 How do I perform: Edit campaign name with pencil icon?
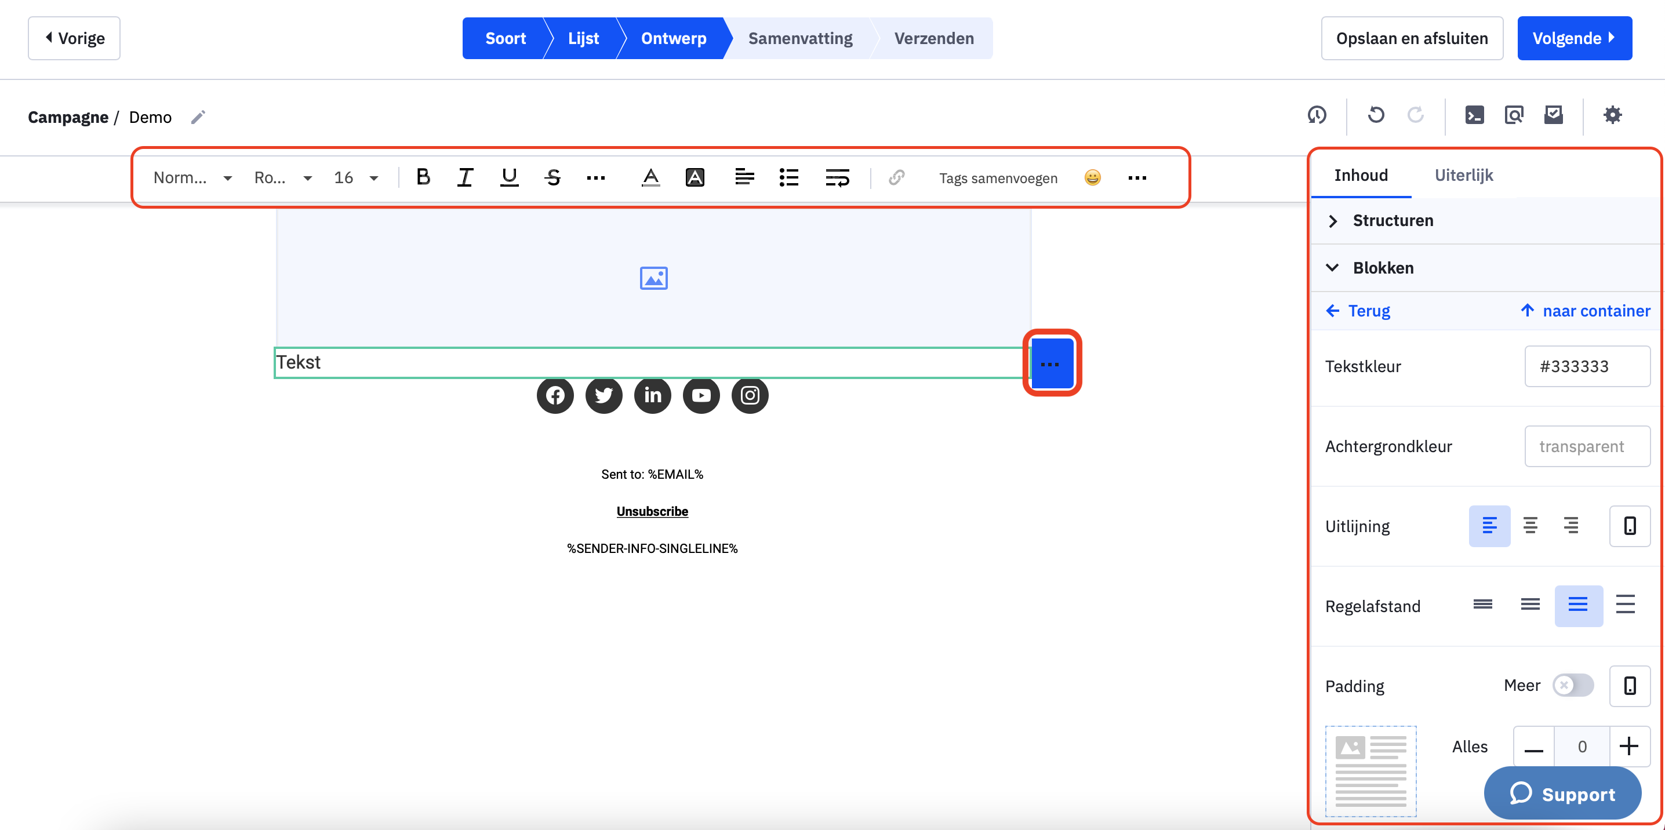point(198,117)
